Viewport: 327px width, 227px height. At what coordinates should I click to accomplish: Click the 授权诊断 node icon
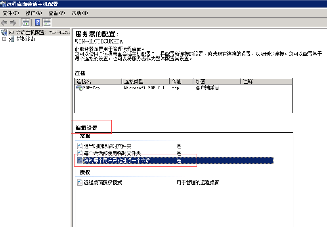tap(11, 39)
